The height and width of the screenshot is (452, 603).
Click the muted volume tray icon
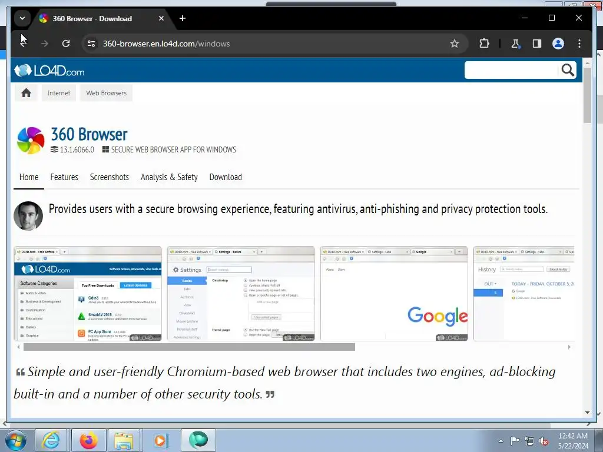544,441
